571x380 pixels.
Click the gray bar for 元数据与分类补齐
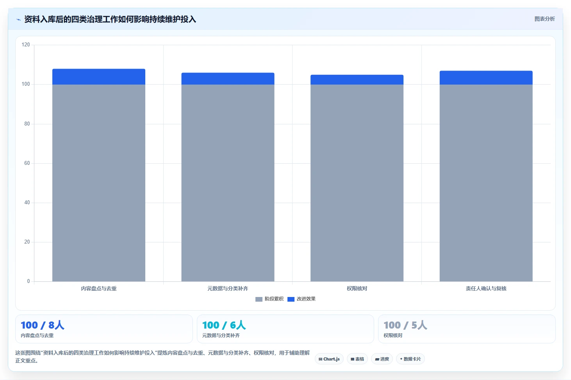click(x=228, y=183)
